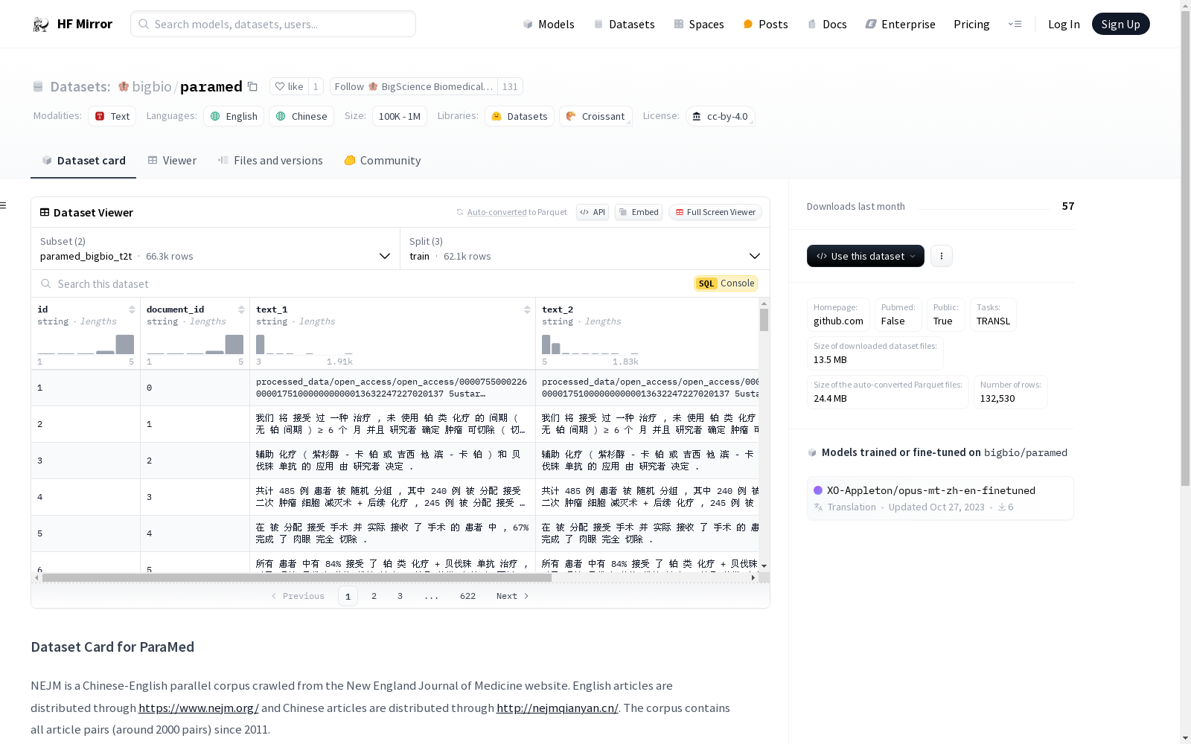Viewport: 1191px width, 744px height.
Task: Copy the dataset name with the copy icon
Action: point(252,86)
